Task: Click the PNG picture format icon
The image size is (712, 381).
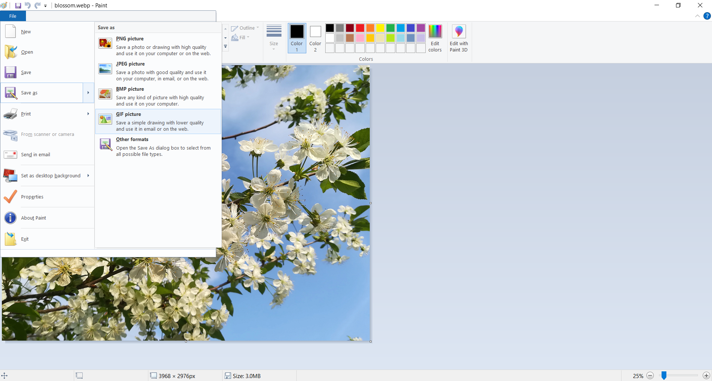Action: pos(105,43)
